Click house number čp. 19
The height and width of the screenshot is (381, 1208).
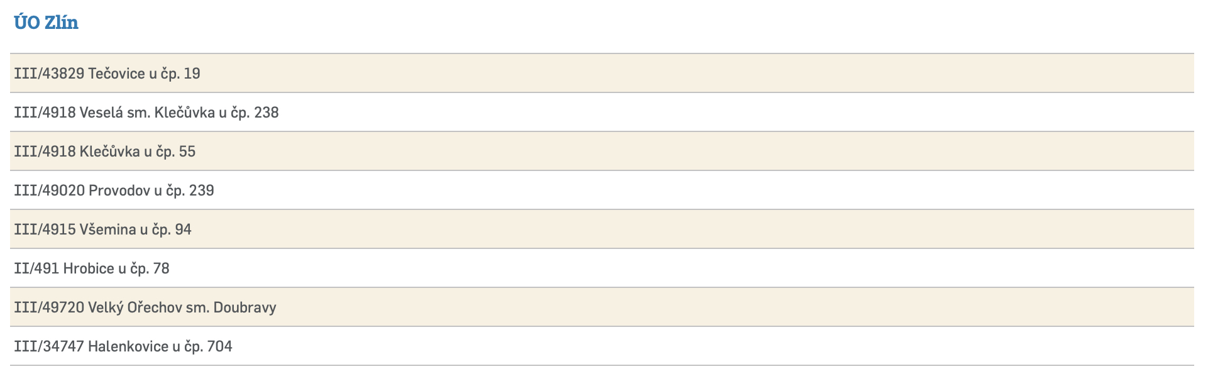180,74
